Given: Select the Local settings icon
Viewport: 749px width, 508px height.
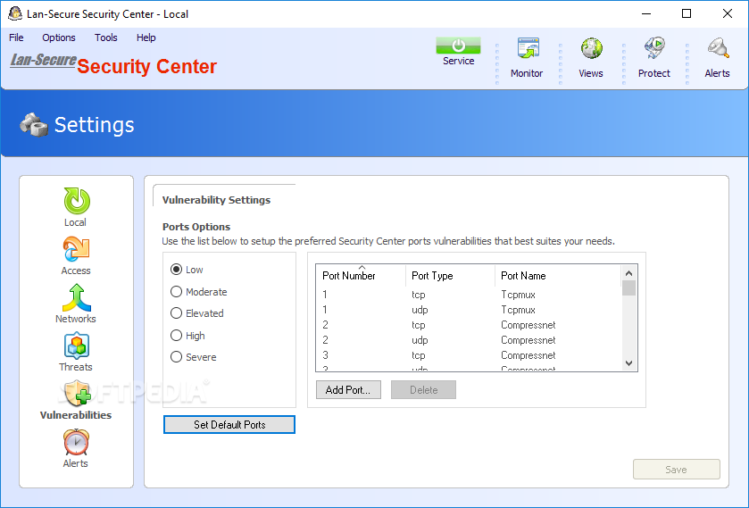Looking at the screenshot, I should coord(76,201).
